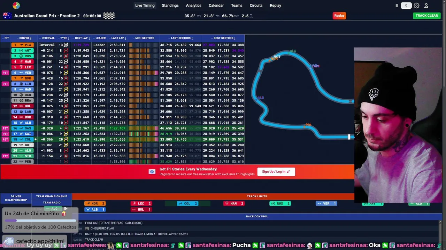Click the green TRACK CLEAR status button
This screenshot has width=446, height=250.
[x=427, y=16]
